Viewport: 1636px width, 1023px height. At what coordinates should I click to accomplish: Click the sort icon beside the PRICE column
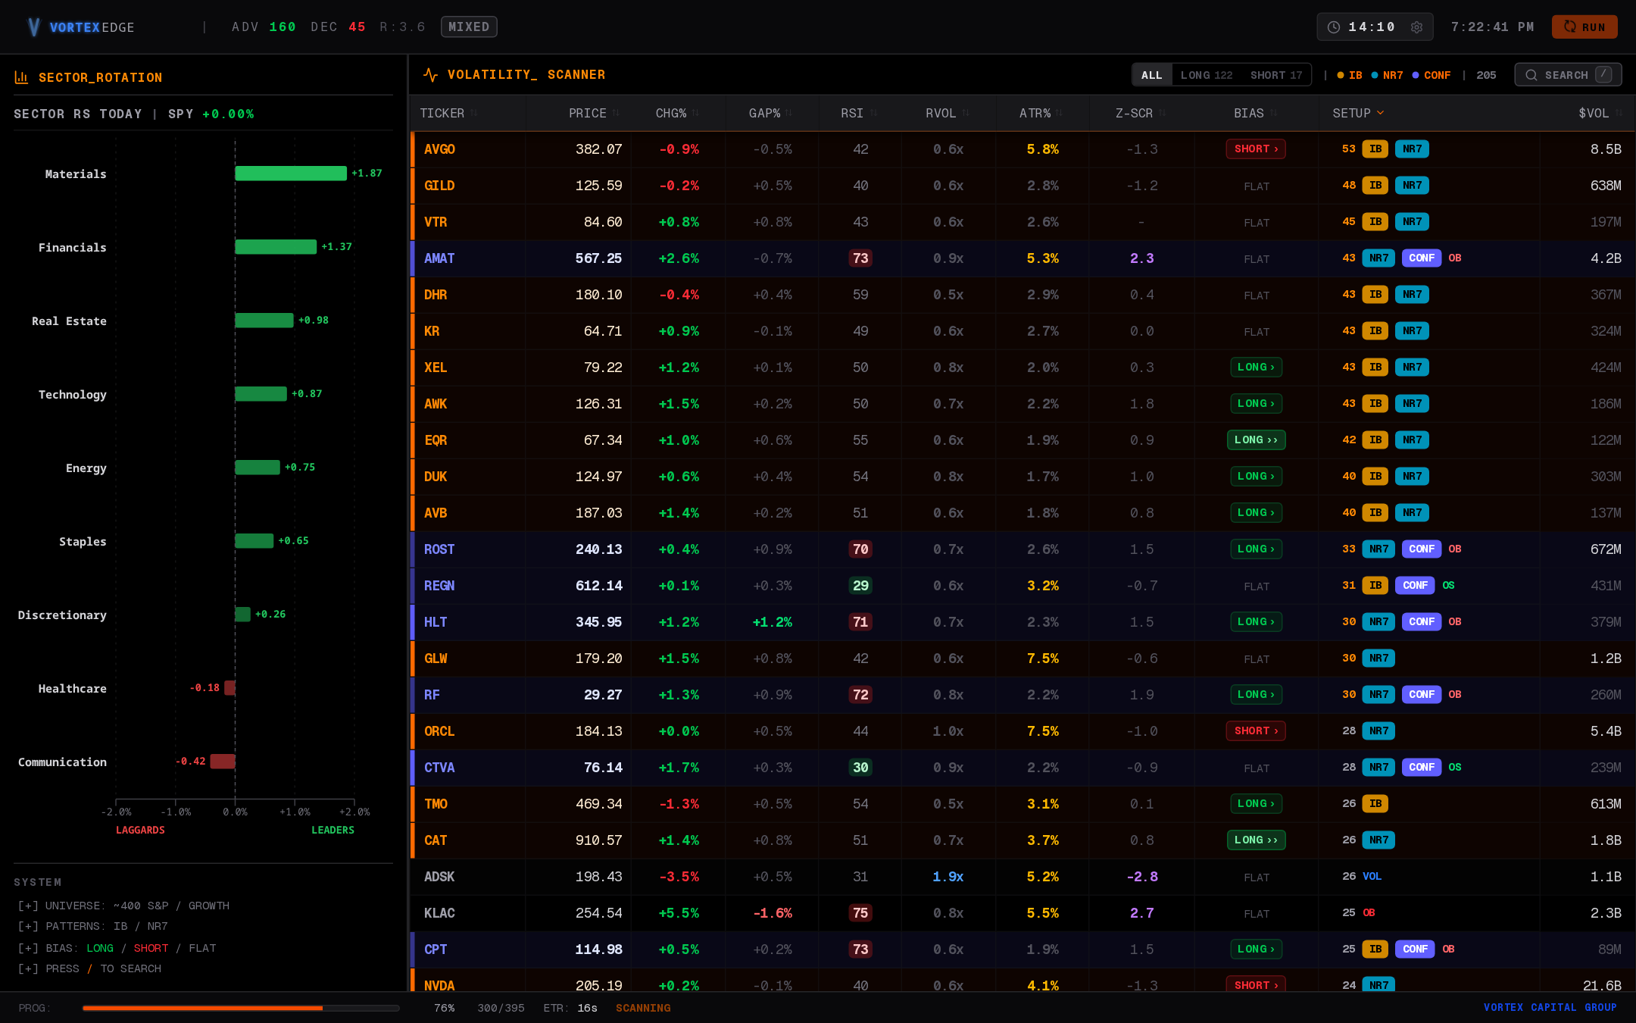(616, 113)
